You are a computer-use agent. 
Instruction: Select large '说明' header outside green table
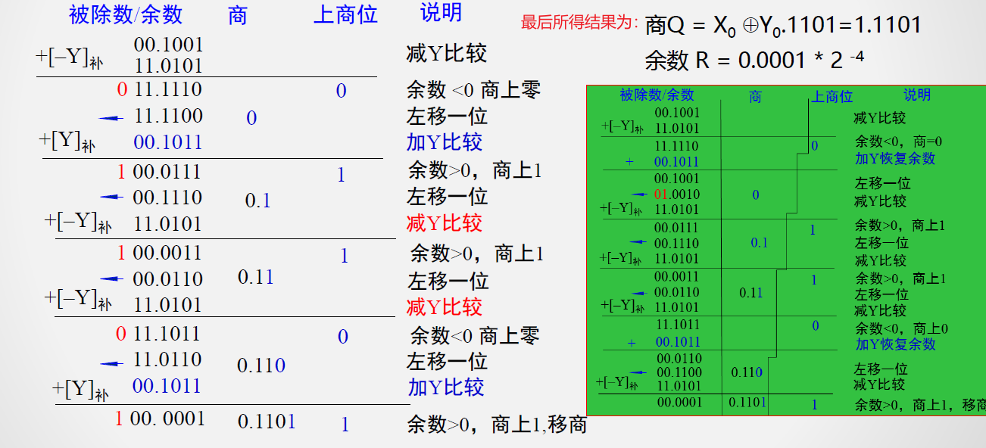441,12
